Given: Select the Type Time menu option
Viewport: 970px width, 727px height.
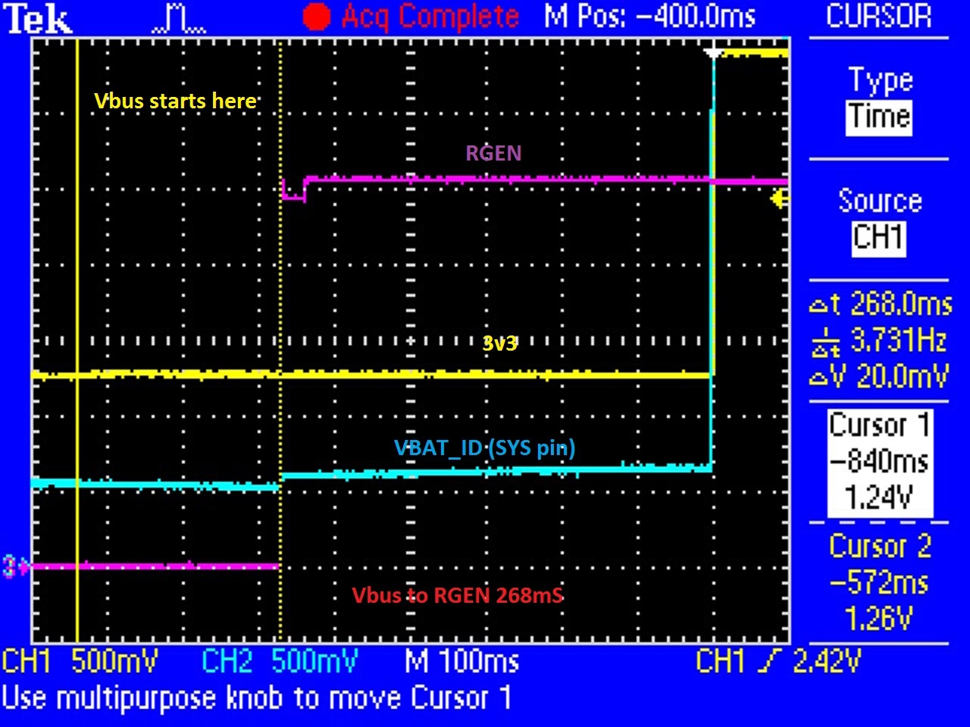Looking at the screenshot, I should (879, 100).
